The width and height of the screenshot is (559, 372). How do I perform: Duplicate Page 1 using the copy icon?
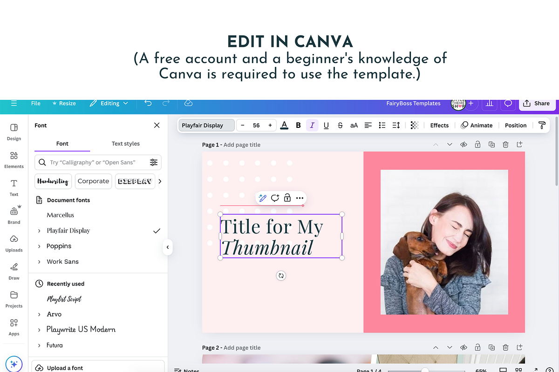click(491, 145)
